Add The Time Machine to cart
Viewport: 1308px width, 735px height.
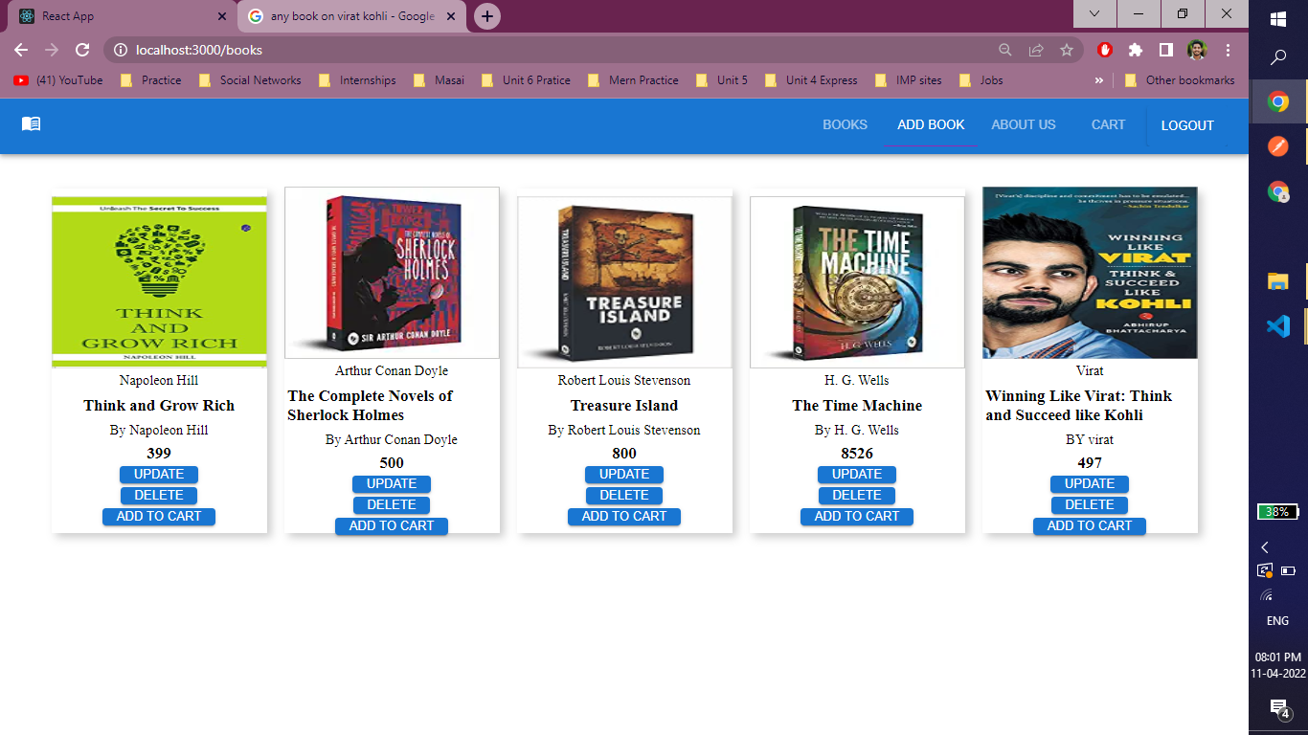coord(856,516)
